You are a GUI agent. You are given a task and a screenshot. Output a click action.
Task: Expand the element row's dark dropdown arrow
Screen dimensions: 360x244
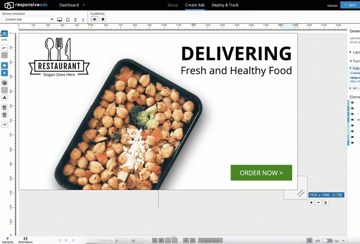(358, 120)
